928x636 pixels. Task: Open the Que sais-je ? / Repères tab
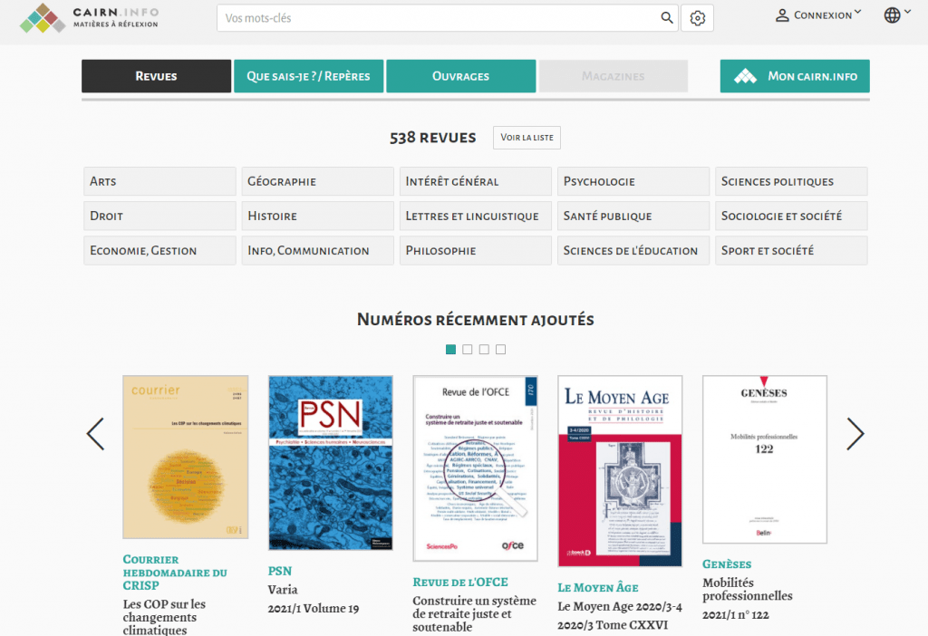pos(308,76)
